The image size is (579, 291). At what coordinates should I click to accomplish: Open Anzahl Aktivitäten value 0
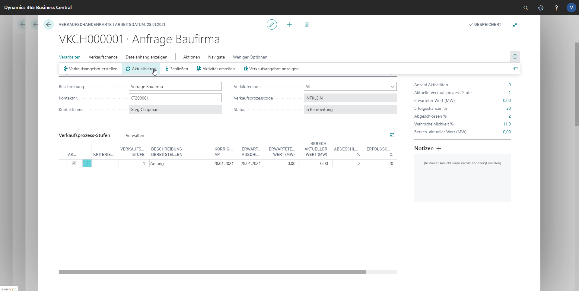click(510, 85)
